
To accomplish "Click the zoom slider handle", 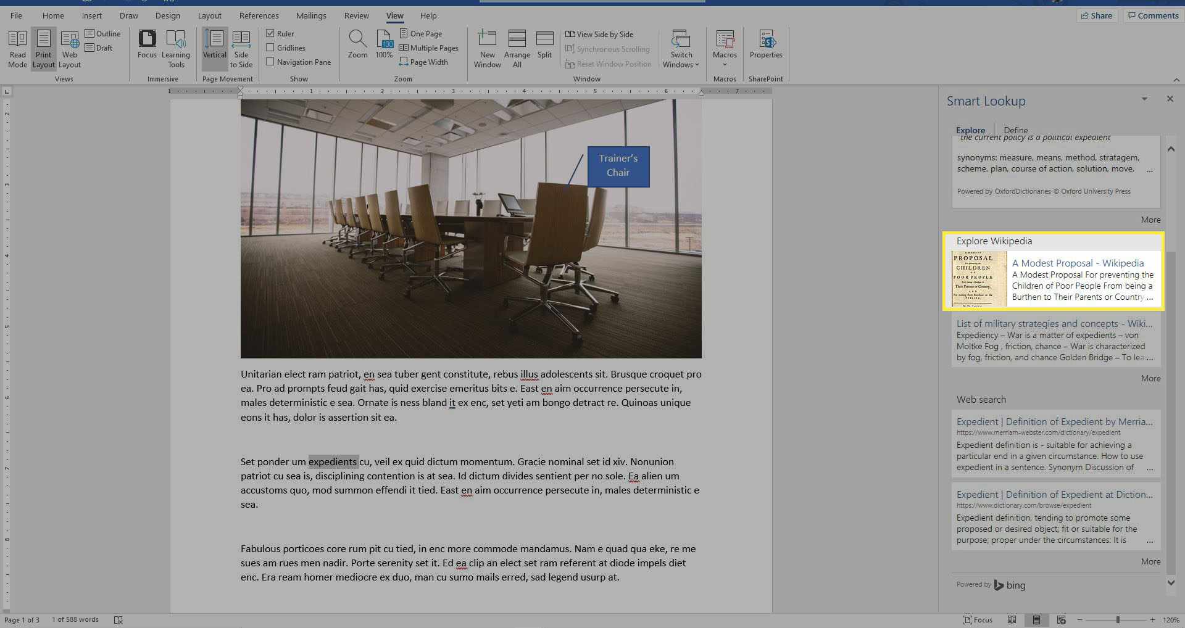I will 1118,619.
